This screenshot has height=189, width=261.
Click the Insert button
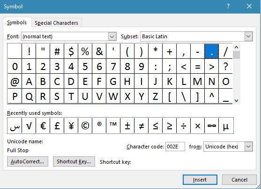click(200, 180)
